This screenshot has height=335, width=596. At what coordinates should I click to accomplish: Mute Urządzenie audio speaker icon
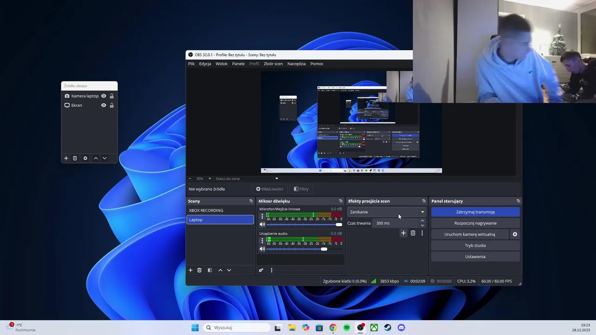click(x=262, y=249)
